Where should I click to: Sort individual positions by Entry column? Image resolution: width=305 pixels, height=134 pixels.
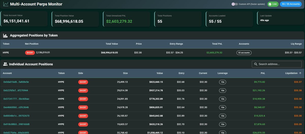tap(181, 73)
